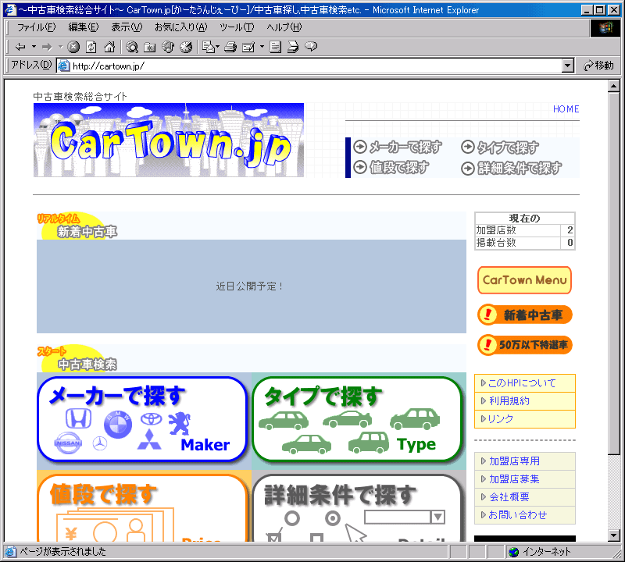
Task: Stop page loading with the Stop button
Action: [x=73, y=47]
